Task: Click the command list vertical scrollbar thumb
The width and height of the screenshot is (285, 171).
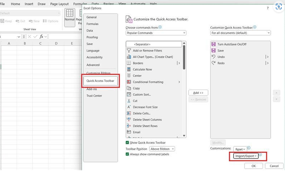Action: click(184, 57)
